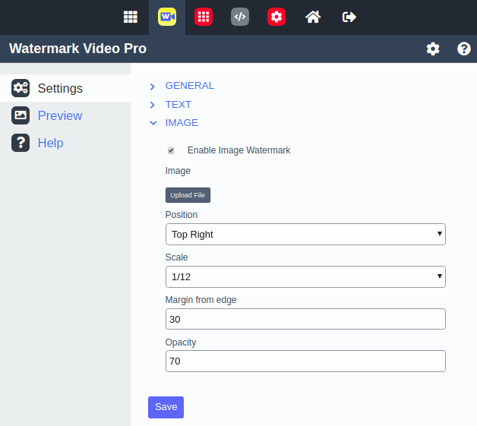The height and width of the screenshot is (426, 477).
Task: Collapse the IMAGE section
Action: tap(182, 122)
